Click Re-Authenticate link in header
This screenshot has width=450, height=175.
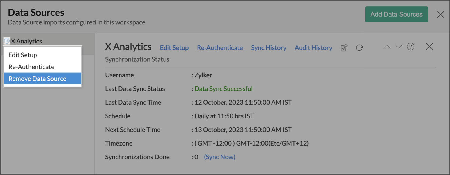click(x=220, y=48)
